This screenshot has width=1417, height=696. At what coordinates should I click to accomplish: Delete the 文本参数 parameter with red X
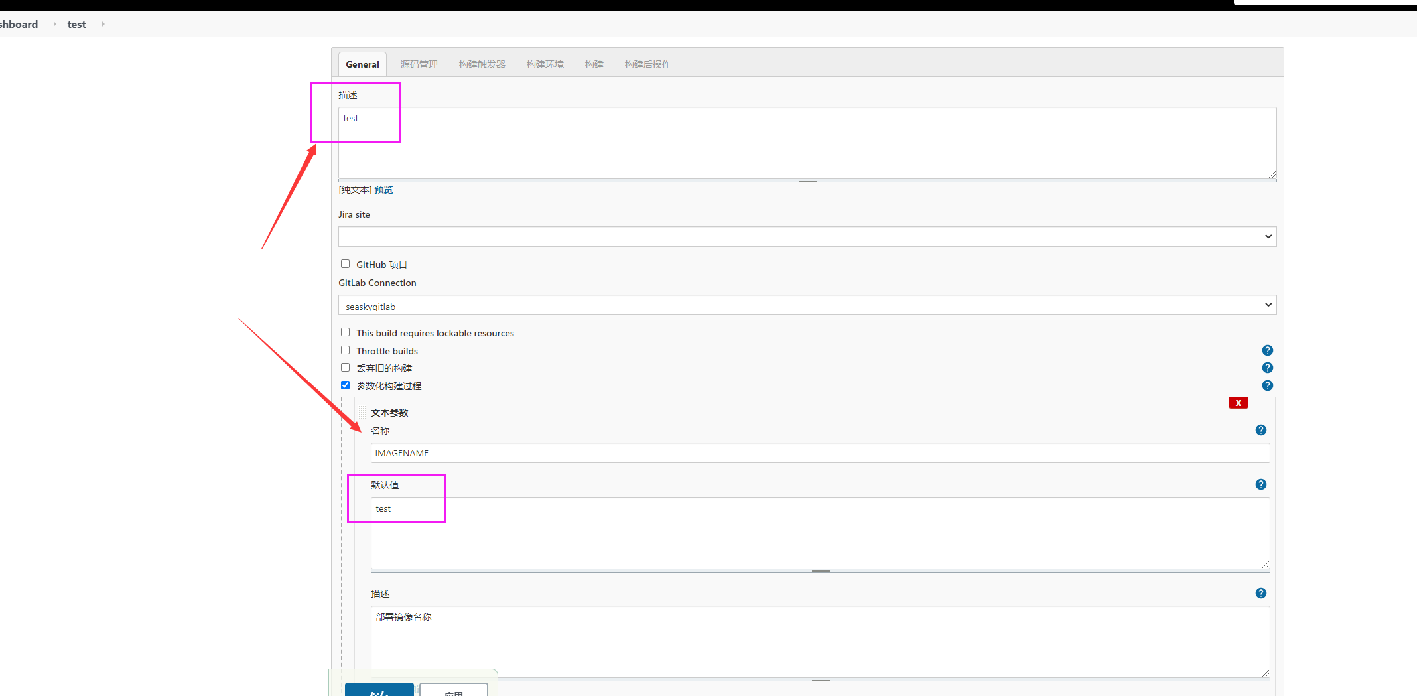1238,403
